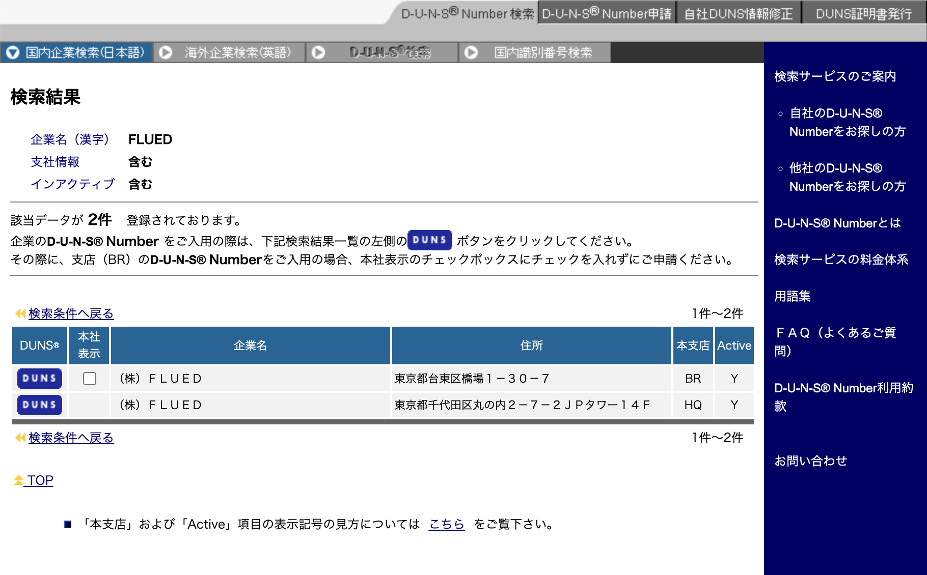The image size is (927, 575).
Task: Click address 東京都台東区橋場1-30-7
Action: pos(472,379)
